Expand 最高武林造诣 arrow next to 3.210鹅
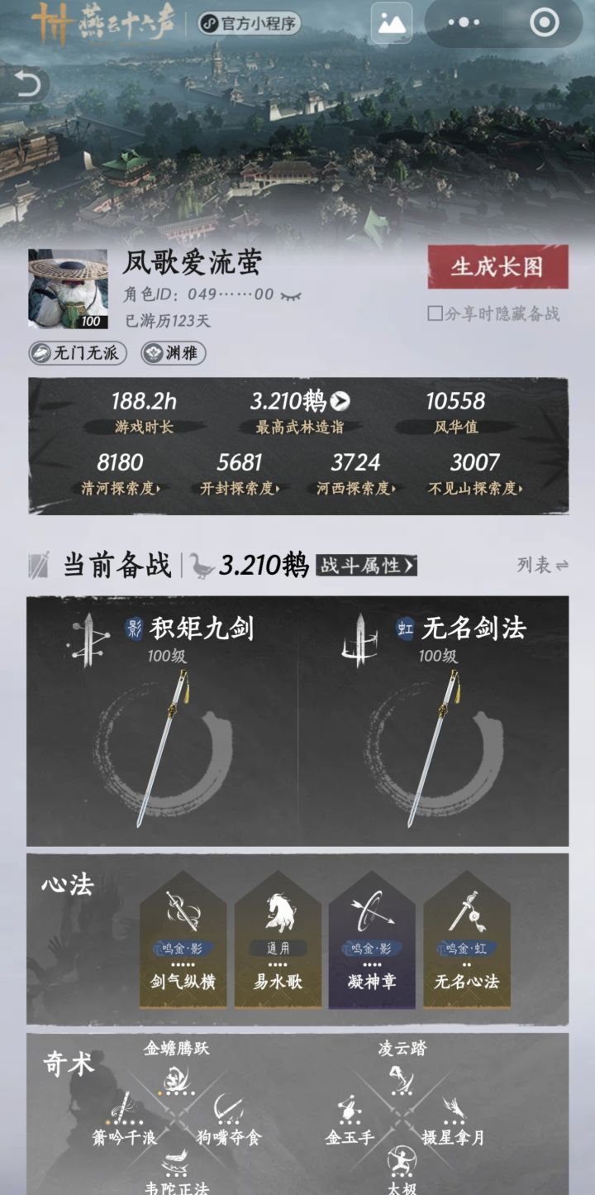Image resolution: width=595 pixels, height=1195 pixels. pos(340,402)
